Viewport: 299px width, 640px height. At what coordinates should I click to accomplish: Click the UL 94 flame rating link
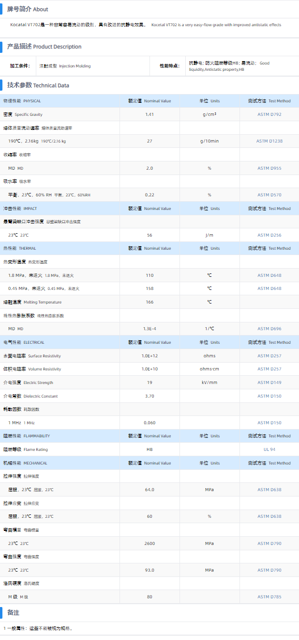(x=269, y=449)
